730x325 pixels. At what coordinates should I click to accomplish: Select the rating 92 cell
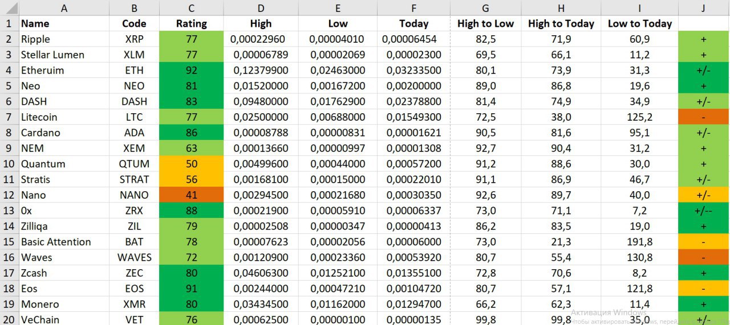point(191,71)
